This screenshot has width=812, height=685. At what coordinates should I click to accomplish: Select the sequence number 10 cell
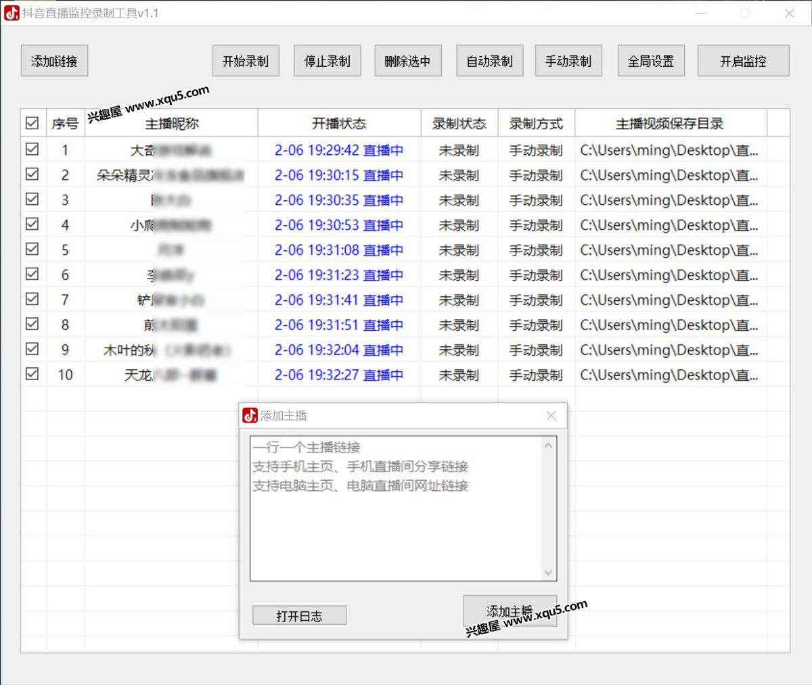65,375
